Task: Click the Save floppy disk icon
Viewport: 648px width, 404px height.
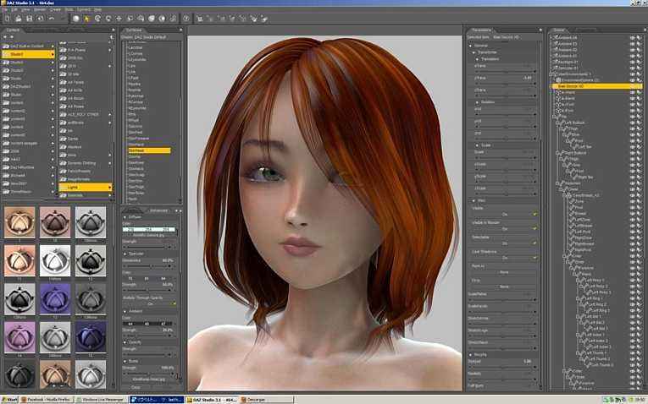Action: point(29,18)
